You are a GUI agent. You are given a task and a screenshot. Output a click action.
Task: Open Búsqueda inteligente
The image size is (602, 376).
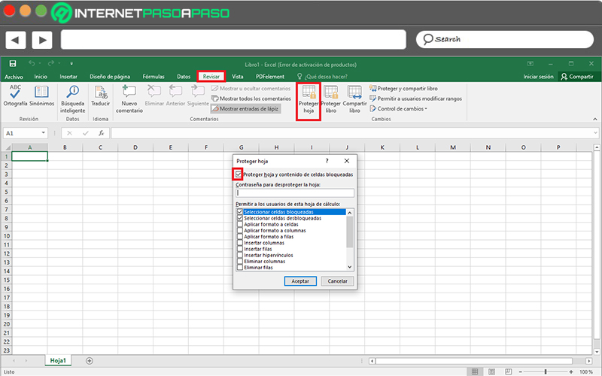point(72,99)
